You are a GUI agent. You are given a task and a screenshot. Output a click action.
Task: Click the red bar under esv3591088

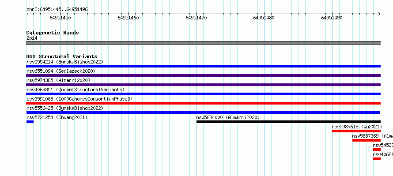203,103
